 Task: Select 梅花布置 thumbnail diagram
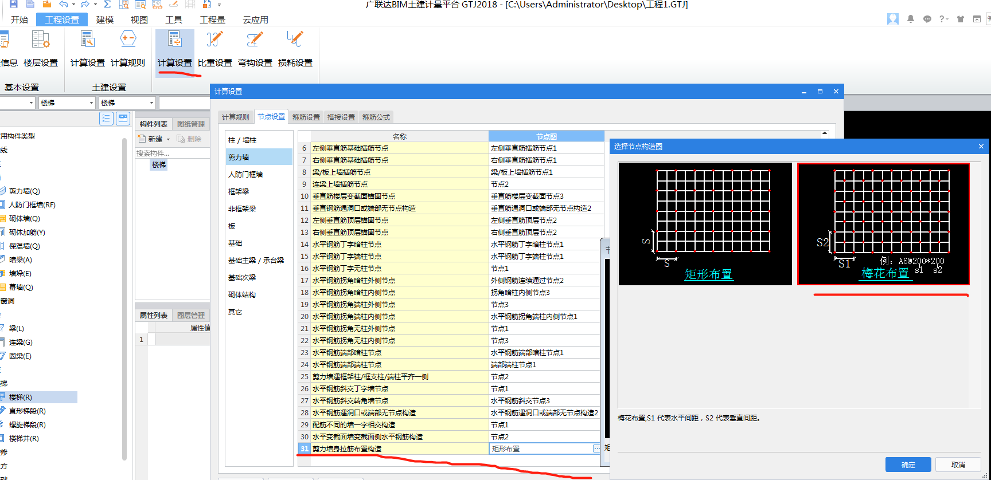coord(883,224)
